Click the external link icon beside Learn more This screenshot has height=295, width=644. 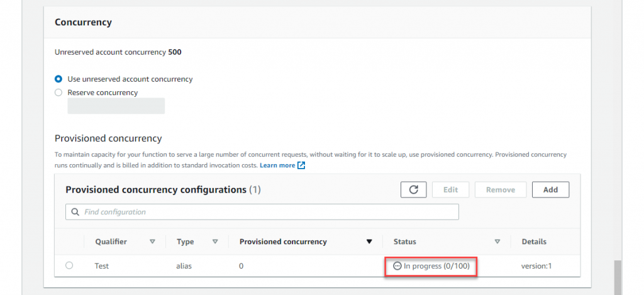tap(301, 165)
